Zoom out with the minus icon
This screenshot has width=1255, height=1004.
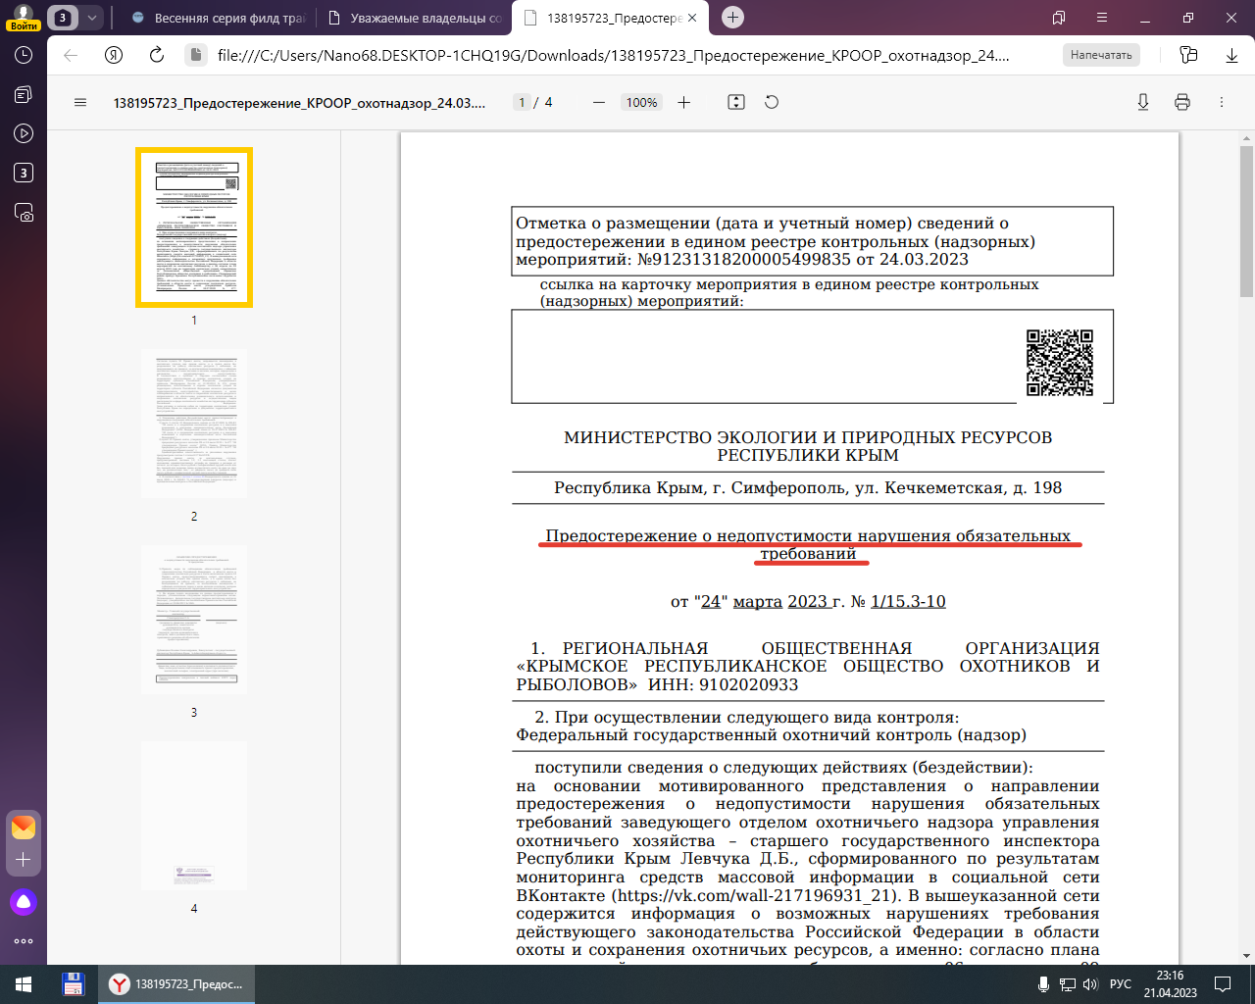pos(599,102)
